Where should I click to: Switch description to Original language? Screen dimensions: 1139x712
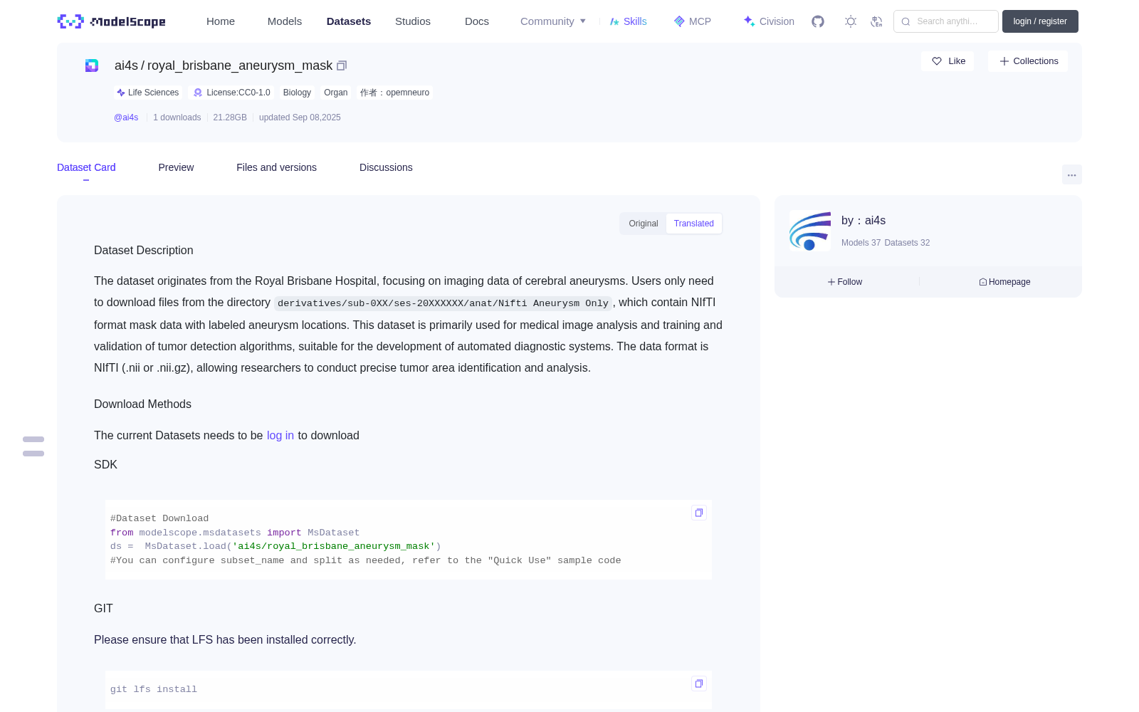644,224
